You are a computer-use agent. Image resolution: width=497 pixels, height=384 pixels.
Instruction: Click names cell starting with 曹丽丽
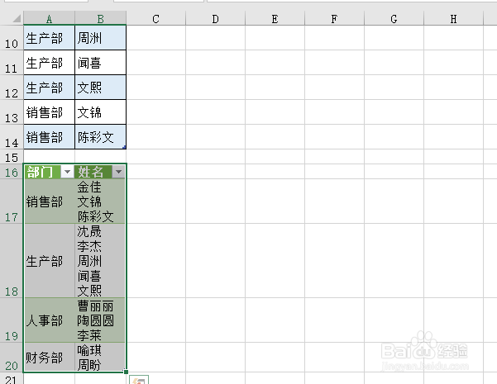click(101, 320)
